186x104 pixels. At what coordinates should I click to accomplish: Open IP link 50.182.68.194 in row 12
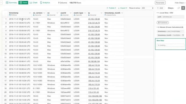(94, 62)
